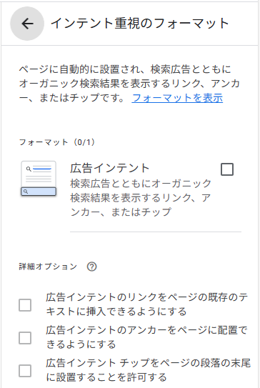Click the label about inserting links into existing text
The image size is (260, 388).
tap(147, 304)
